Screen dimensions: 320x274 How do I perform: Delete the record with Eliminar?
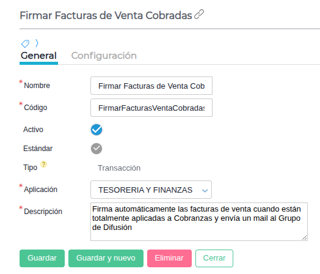click(169, 258)
